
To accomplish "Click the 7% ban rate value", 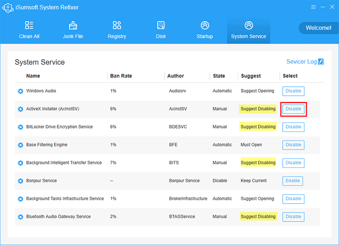I will [x=113, y=163].
